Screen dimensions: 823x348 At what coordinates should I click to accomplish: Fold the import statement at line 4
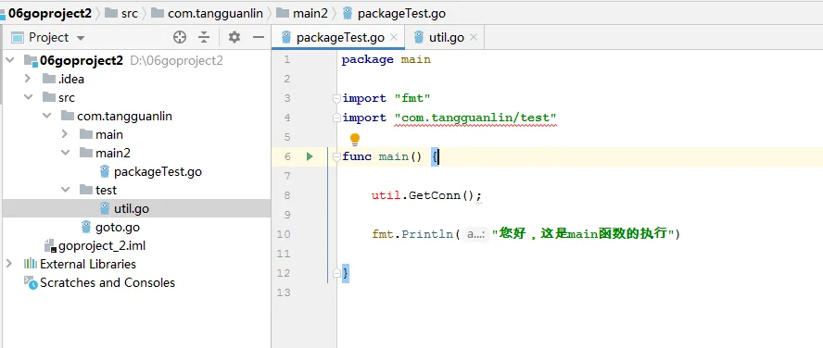click(x=336, y=118)
